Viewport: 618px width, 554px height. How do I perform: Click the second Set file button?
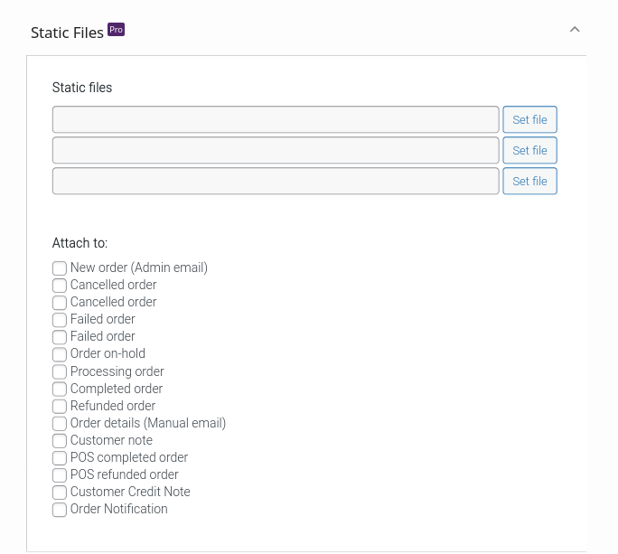pos(529,150)
